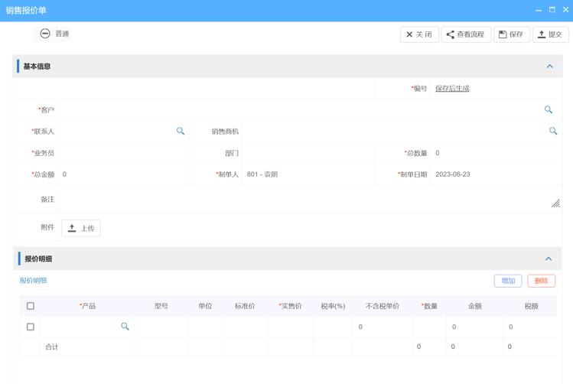Click the circled minus icon beside 普通
This screenshot has width=573, height=384.
(x=45, y=34)
